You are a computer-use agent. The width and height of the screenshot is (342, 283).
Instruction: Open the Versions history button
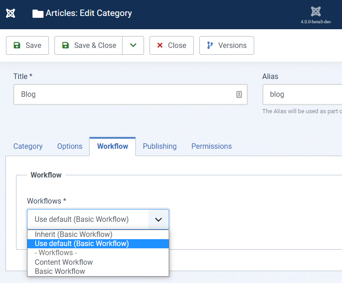pos(226,45)
